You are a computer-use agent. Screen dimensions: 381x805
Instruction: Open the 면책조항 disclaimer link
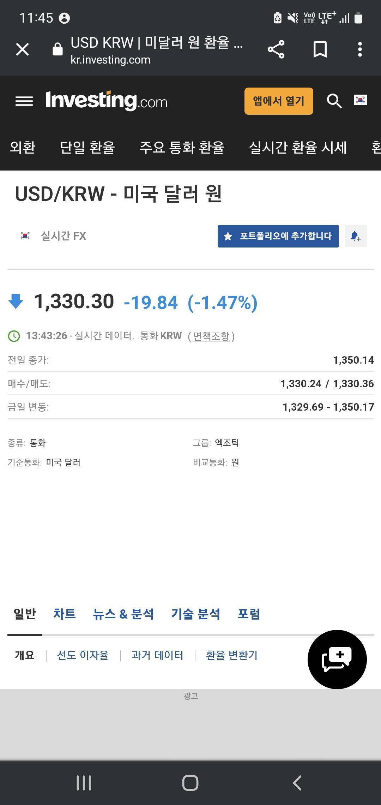(x=211, y=336)
